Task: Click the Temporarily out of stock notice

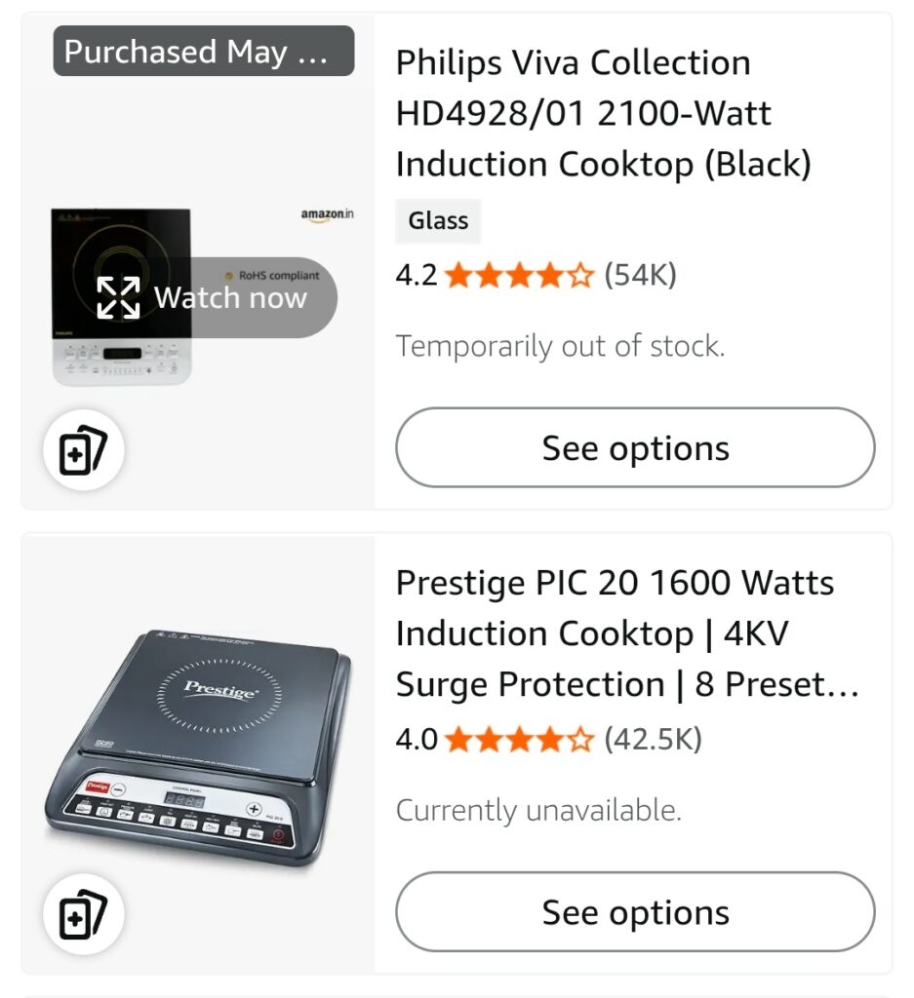Action: coord(560,346)
